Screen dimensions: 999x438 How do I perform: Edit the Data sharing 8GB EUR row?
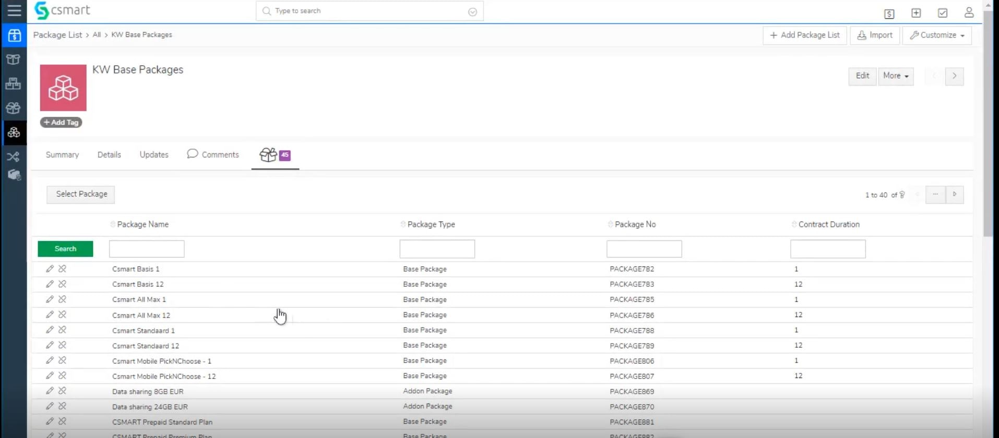50,391
